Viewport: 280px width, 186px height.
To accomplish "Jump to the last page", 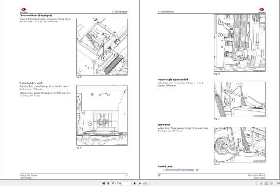I will pyautogui.click(x=140, y=183).
